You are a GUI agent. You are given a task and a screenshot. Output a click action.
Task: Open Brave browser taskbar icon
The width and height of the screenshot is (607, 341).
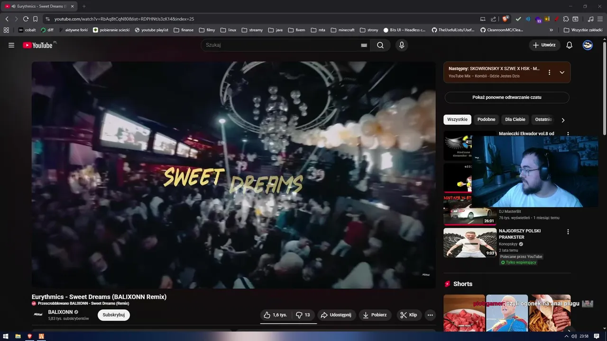pos(30,336)
